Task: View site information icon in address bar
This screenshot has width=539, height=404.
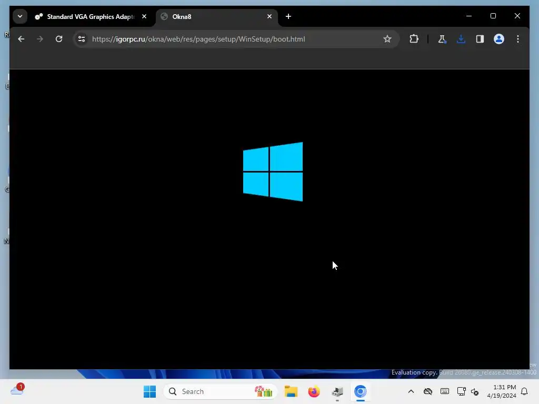Action: (x=82, y=39)
